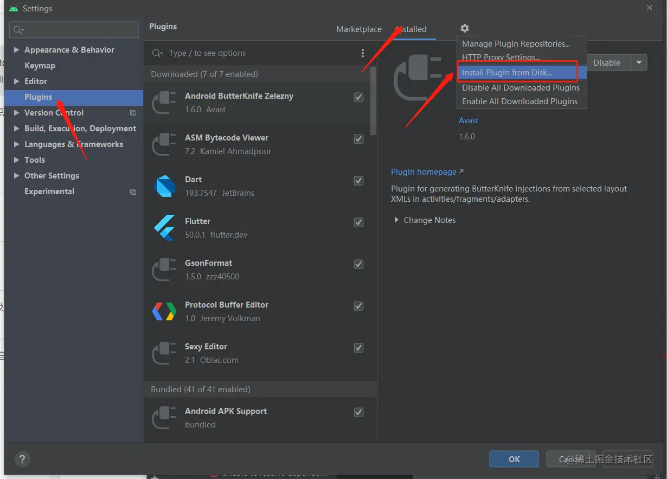Focus the plugin search field

tap(260, 53)
